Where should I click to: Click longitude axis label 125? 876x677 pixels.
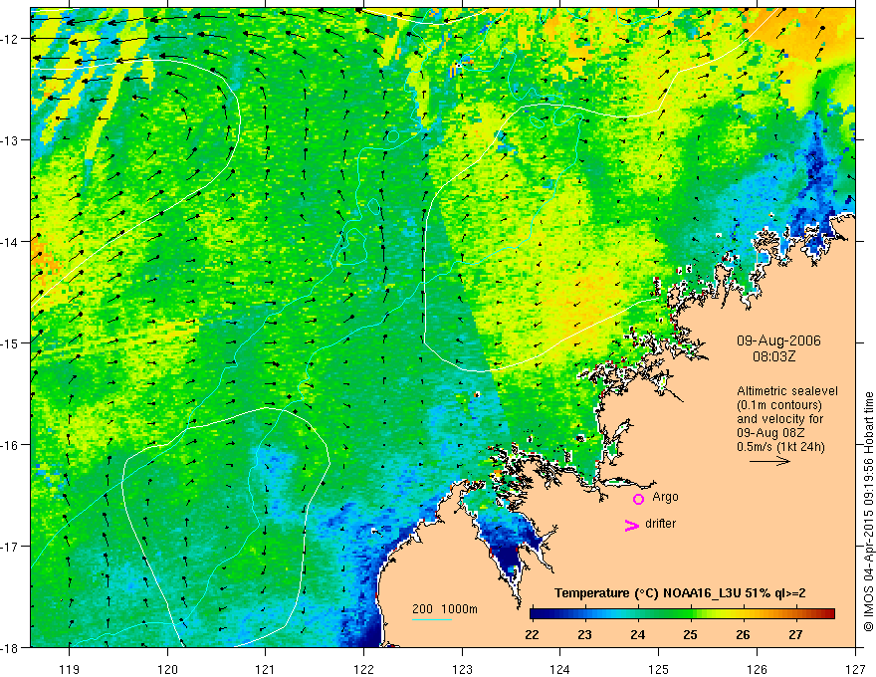659,669
